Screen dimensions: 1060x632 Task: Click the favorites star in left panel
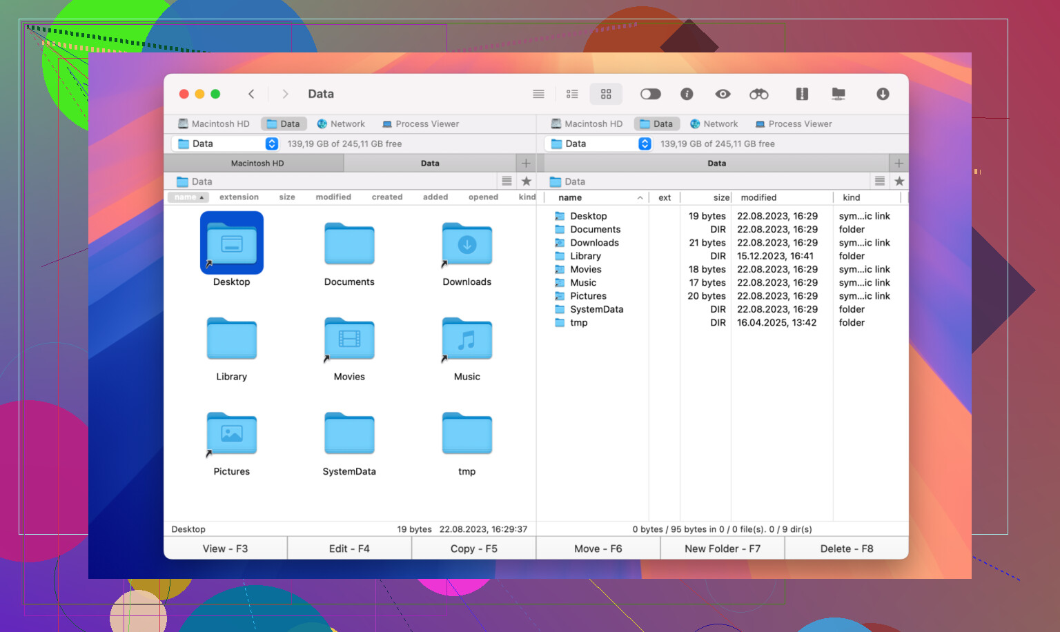(x=527, y=181)
